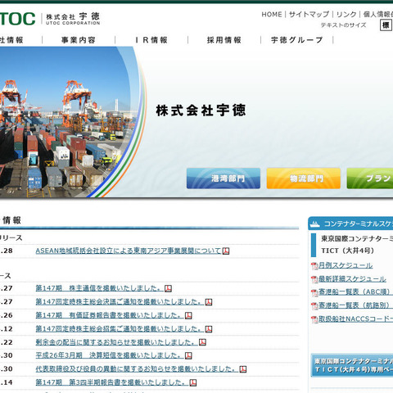Open 会社情報 navigation menu item

tap(11, 40)
